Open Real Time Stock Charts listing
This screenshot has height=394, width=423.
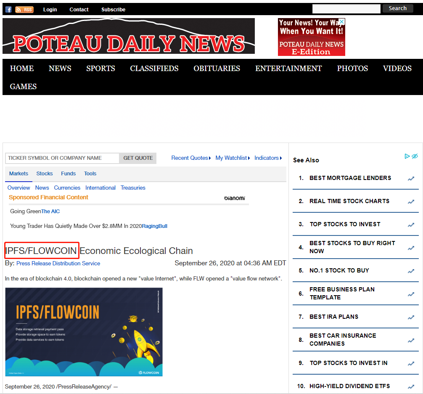click(349, 201)
